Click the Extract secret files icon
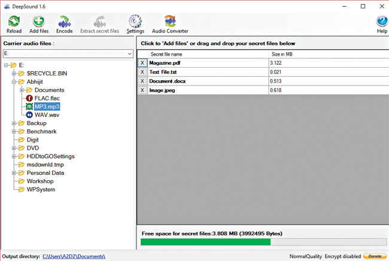The image size is (389, 261). coord(100,22)
